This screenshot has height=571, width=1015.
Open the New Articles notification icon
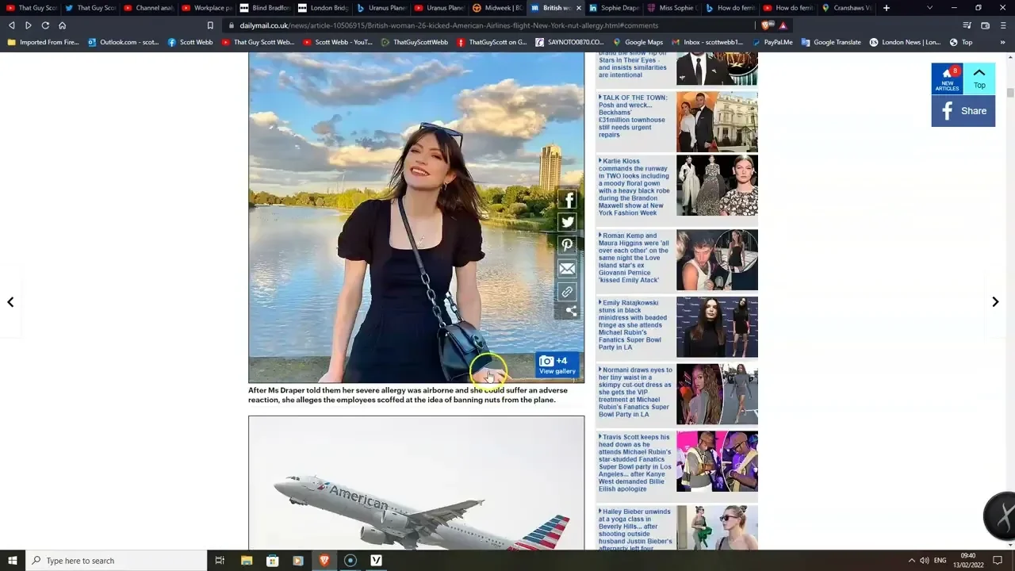pos(947,79)
